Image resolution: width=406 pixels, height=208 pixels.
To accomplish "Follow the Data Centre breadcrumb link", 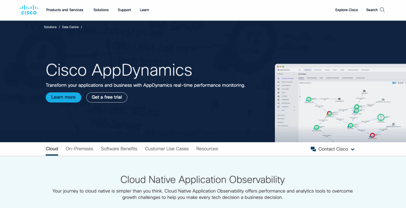I will [x=70, y=27].
